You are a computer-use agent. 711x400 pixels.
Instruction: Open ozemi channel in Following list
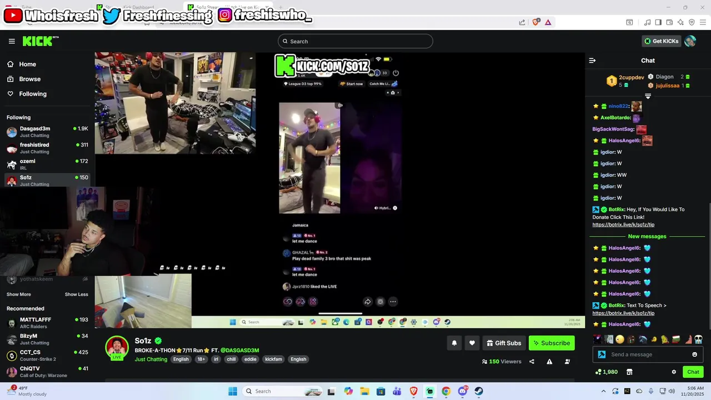click(x=47, y=164)
